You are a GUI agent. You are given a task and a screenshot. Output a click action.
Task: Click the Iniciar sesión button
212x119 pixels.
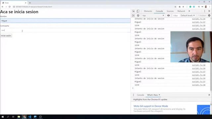6,36
